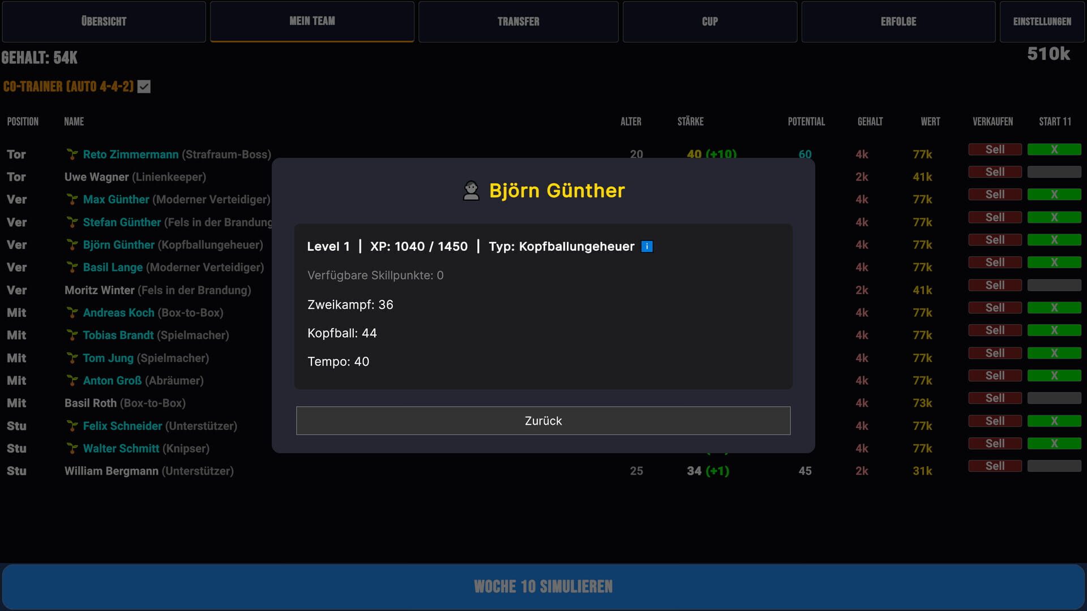Switch to the Transfer tab
This screenshot has height=611, width=1087.
[x=518, y=21]
